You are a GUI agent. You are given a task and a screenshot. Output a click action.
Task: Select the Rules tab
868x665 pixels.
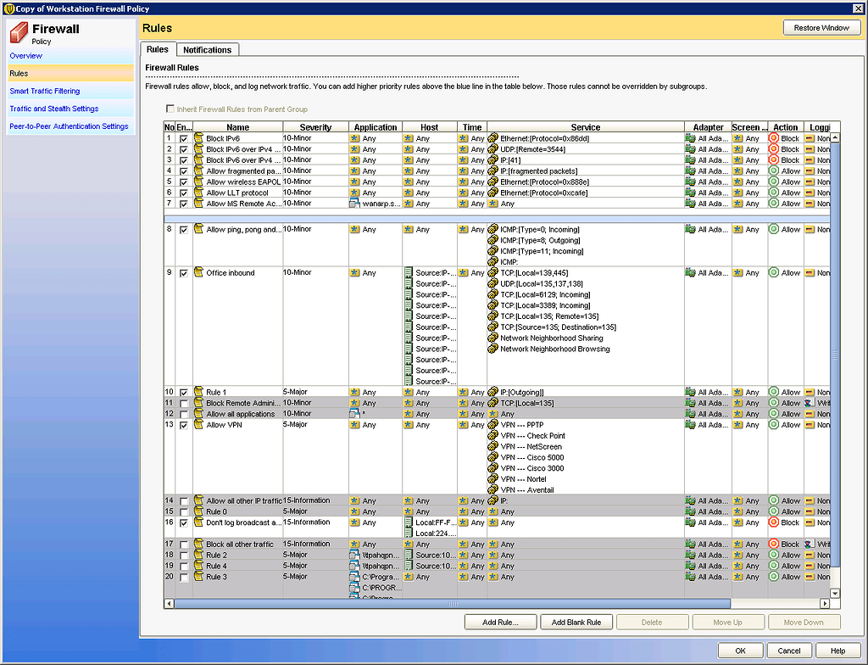[157, 49]
